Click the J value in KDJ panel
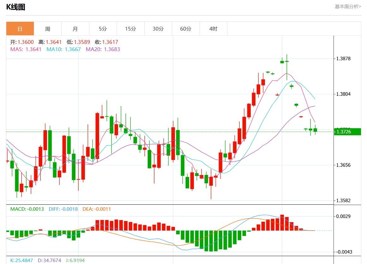This screenshot has width=367, height=264. [x=75, y=261]
